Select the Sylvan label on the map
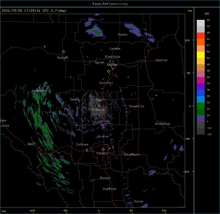The image size is (220, 214). click(100, 62)
